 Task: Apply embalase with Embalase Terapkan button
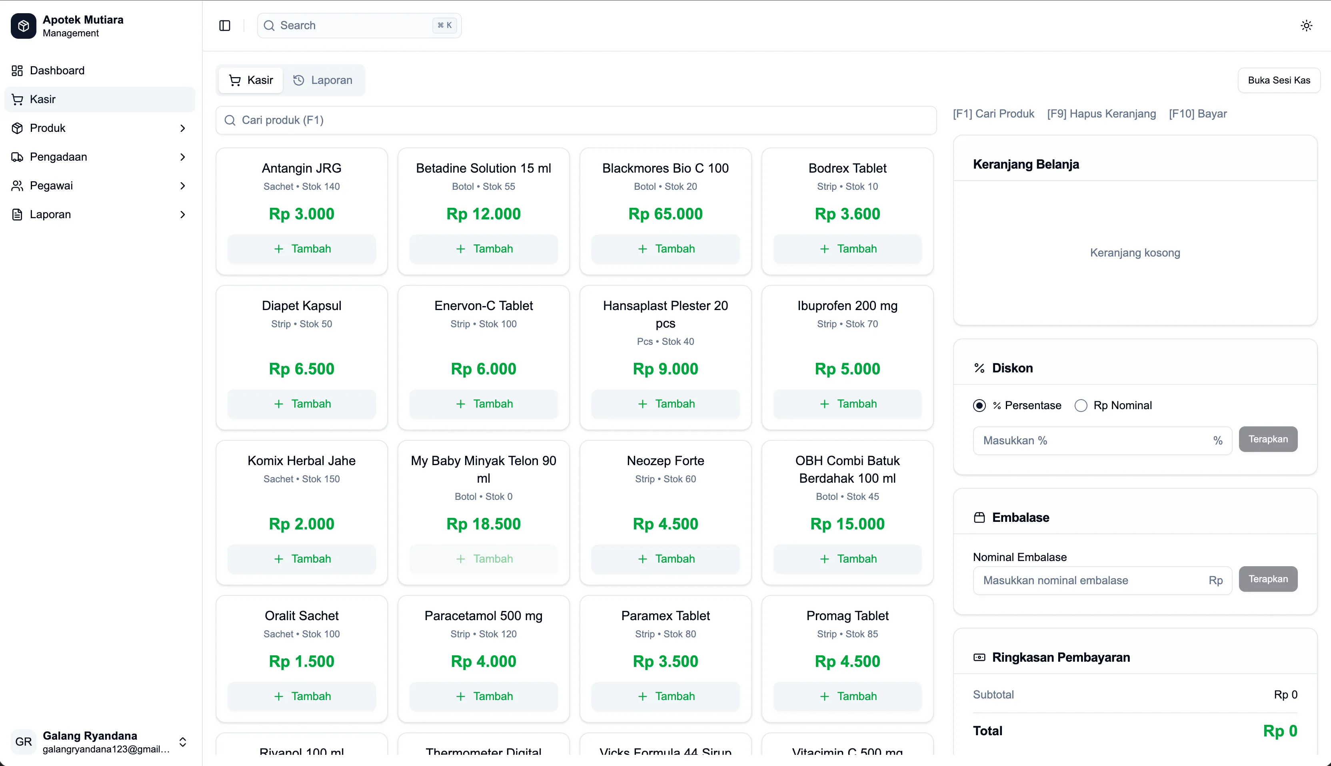pyautogui.click(x=1268, y=579)
